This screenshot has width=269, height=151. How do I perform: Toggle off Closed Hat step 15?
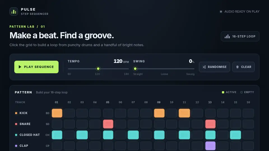tap(235, 135)
